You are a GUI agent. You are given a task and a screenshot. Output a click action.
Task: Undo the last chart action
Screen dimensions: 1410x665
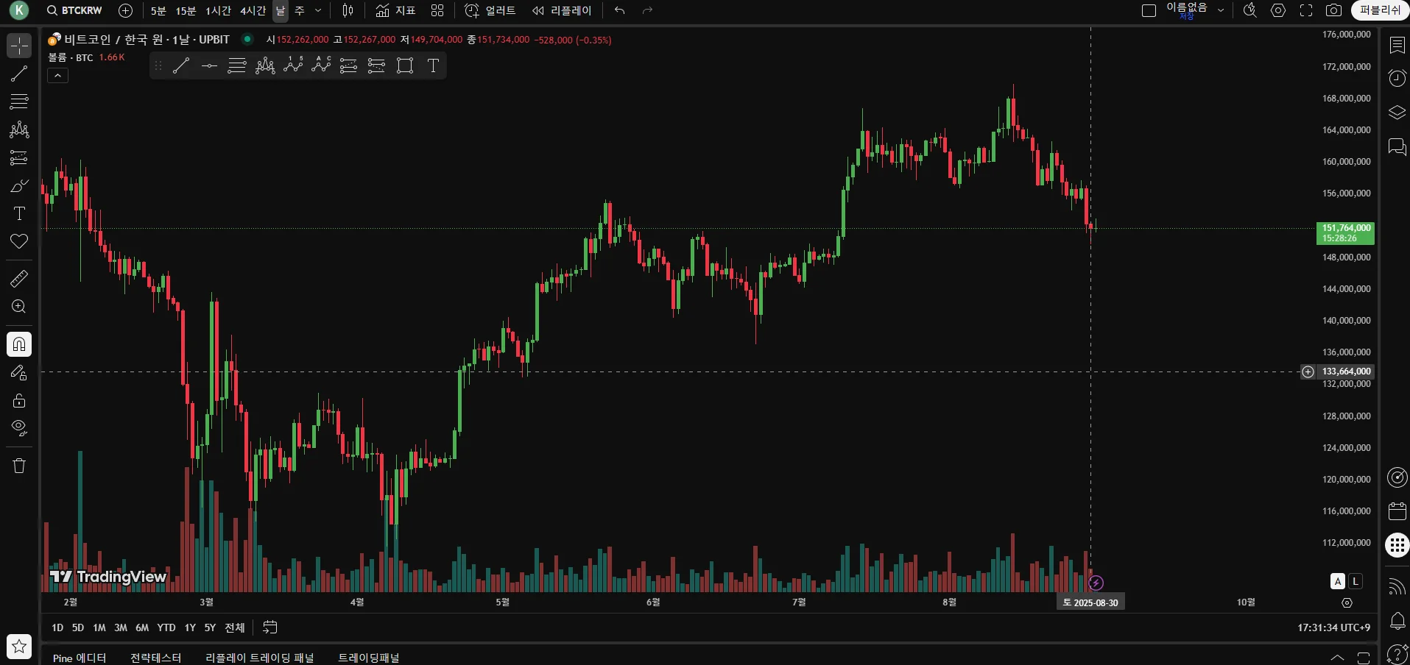coord(619,10)
